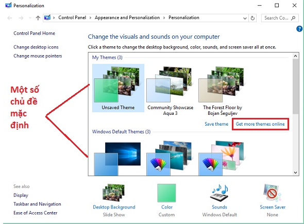Select Community Showcase Aqua 3 theme
The height and width of the screenshot is (224, 304).
click(170, 91)
